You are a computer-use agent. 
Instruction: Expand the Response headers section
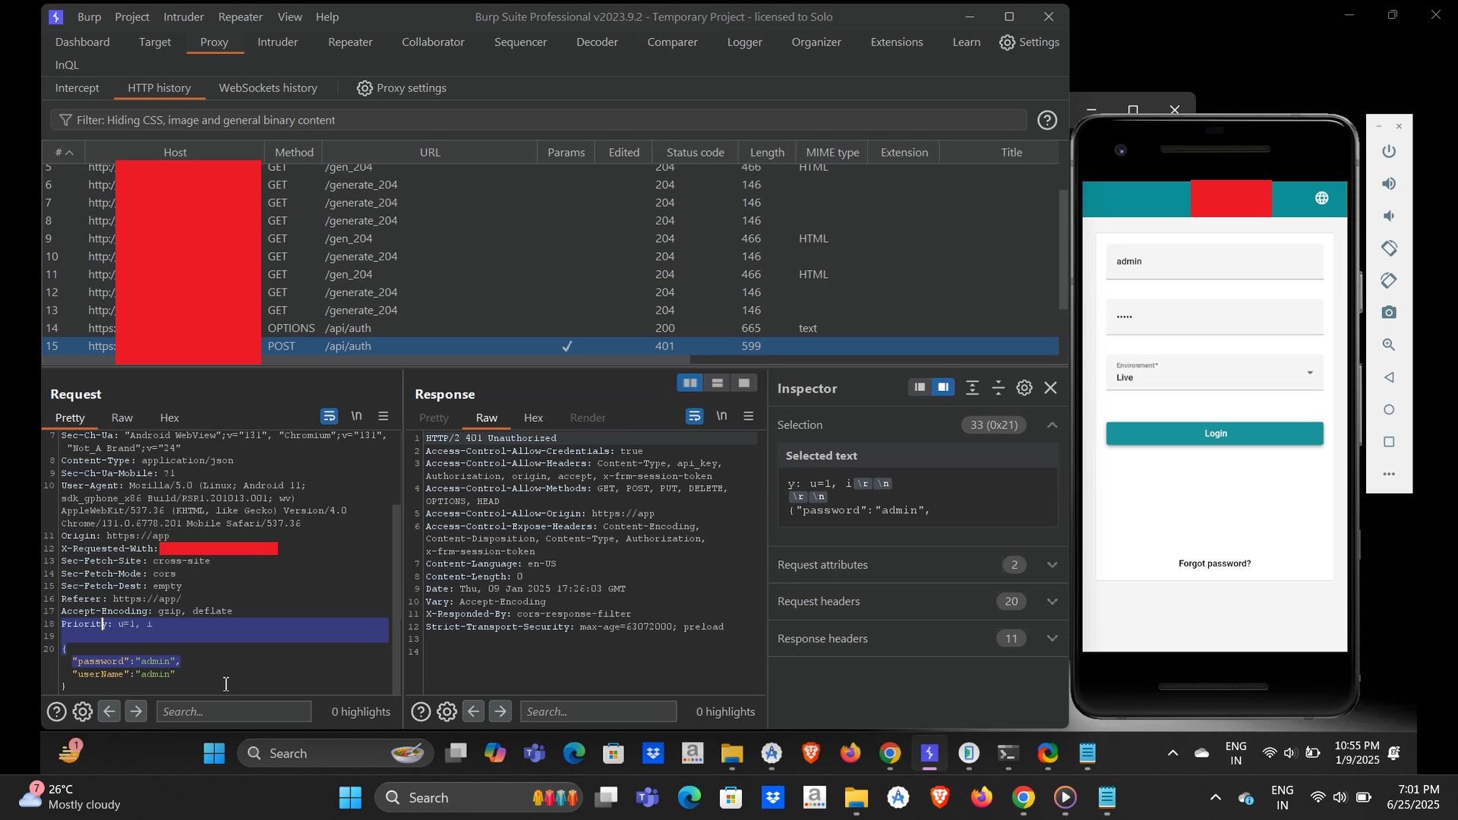click(x=1052, y=639)
